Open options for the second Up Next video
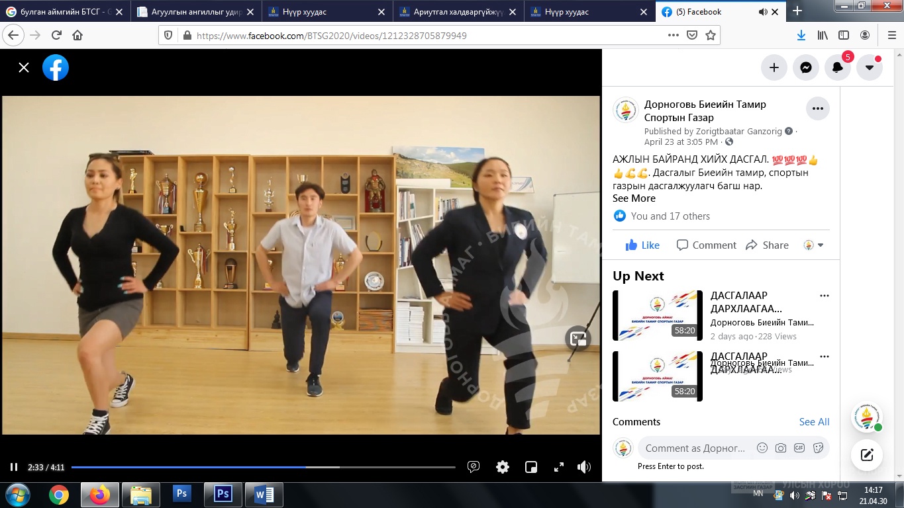The image size is (904, 508). coord(825,357)
